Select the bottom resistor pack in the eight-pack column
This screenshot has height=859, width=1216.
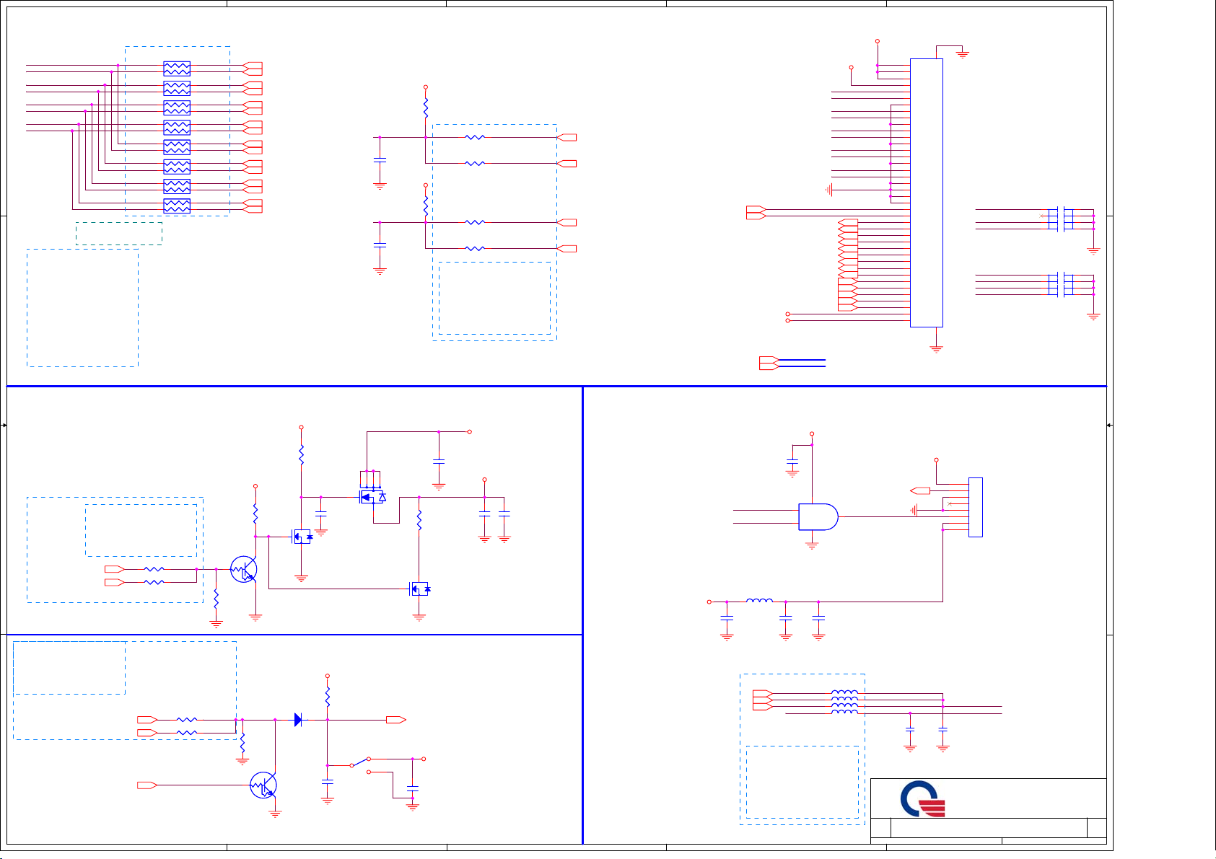177,206
